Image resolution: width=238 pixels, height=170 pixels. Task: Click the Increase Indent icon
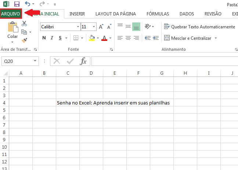click(x=156, y=38)
